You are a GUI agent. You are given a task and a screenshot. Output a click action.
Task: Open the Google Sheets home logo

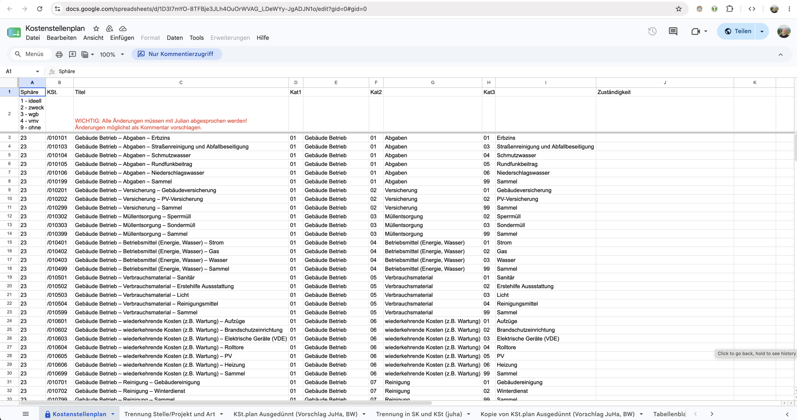[14, 32]
